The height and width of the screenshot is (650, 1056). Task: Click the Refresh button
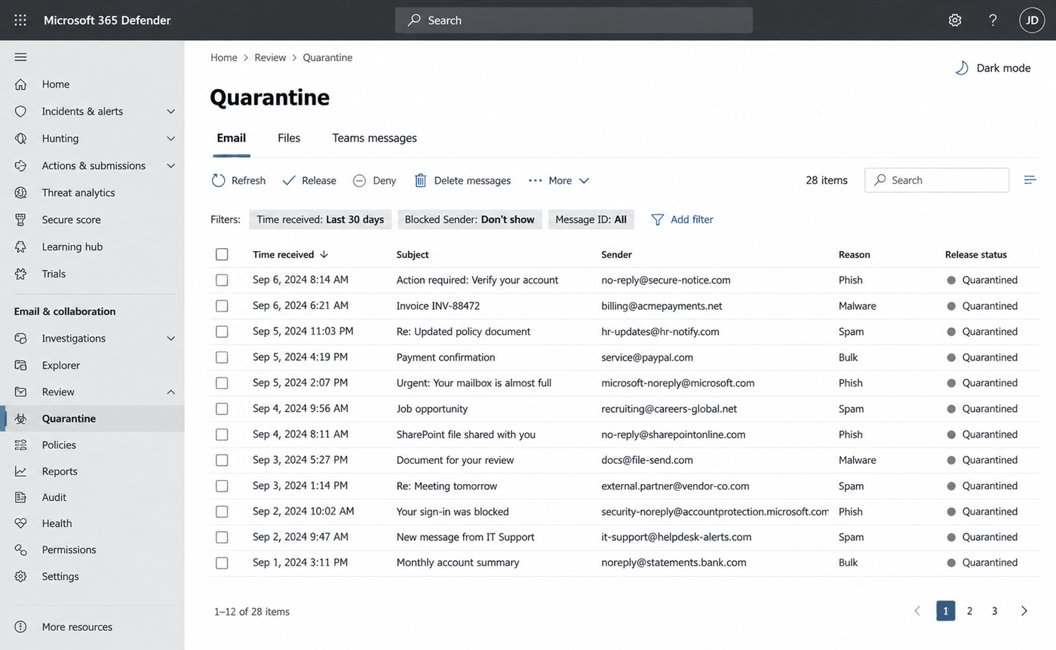238,180
